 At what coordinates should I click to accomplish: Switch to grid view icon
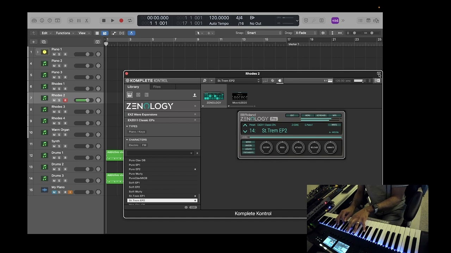point(97,33)
